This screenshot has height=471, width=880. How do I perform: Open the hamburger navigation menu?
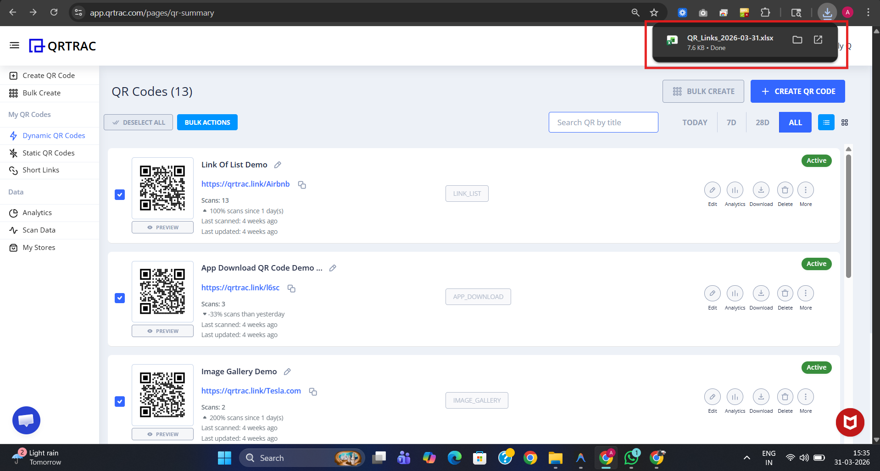click(14, 45)
